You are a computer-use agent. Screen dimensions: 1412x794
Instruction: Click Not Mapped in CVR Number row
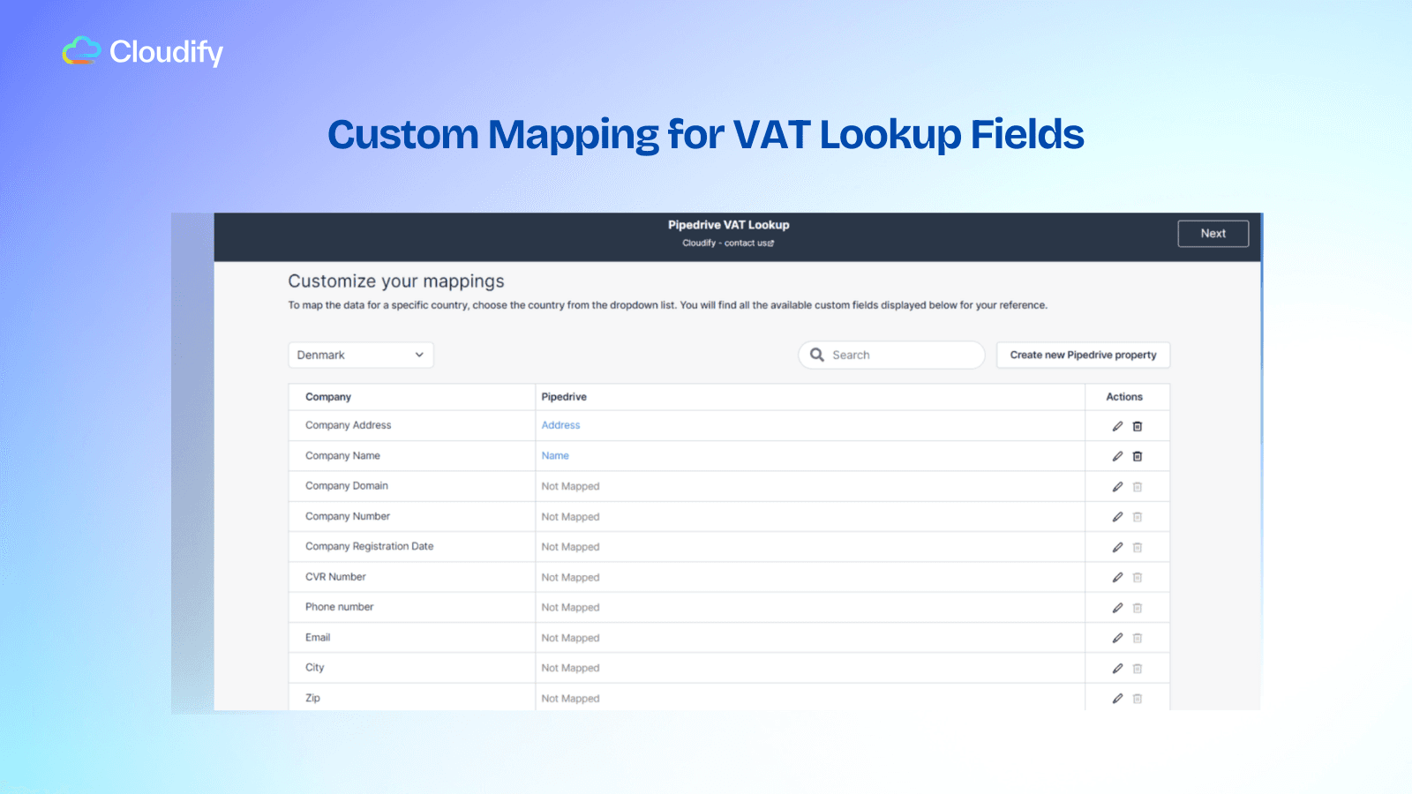pos(570,578)
